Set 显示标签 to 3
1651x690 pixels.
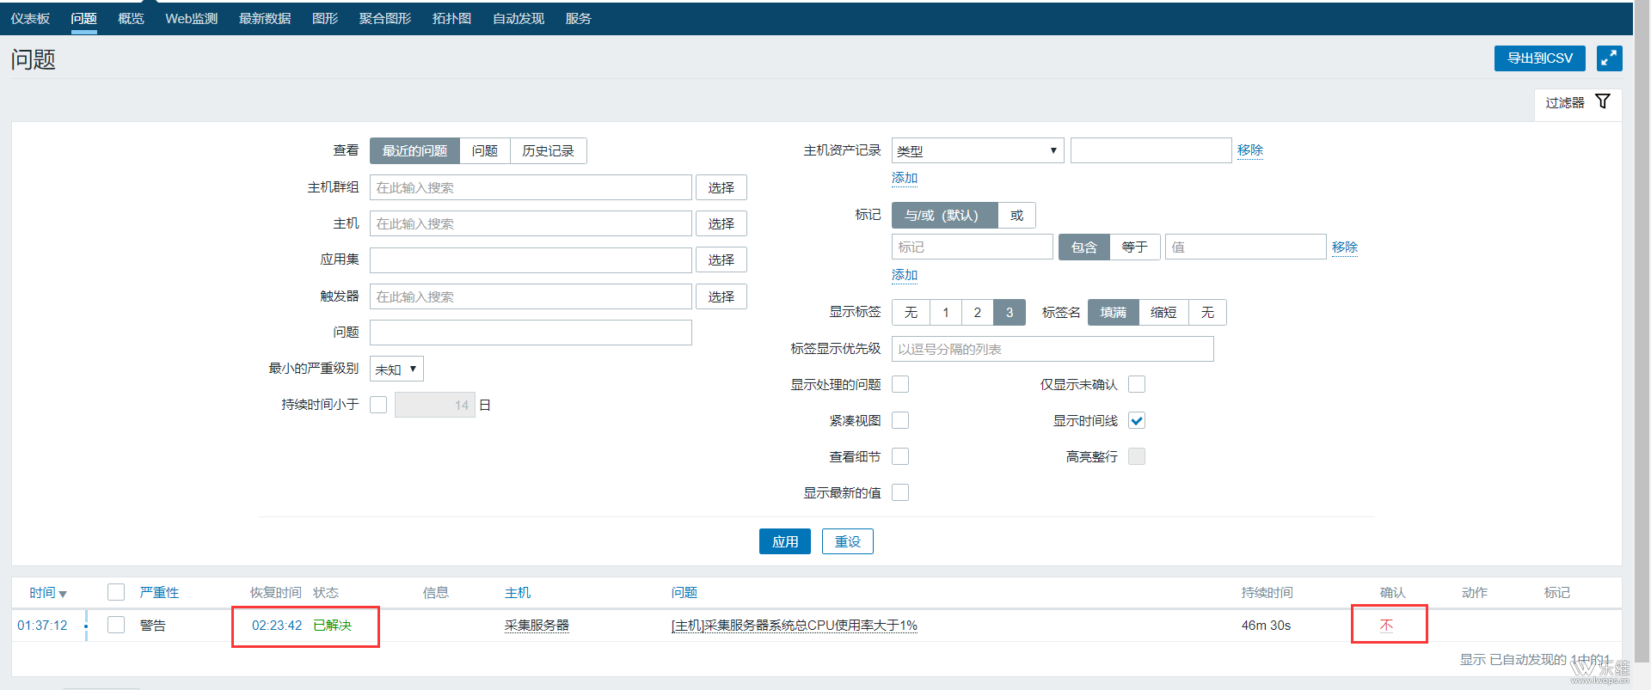tap(1010, 312)
